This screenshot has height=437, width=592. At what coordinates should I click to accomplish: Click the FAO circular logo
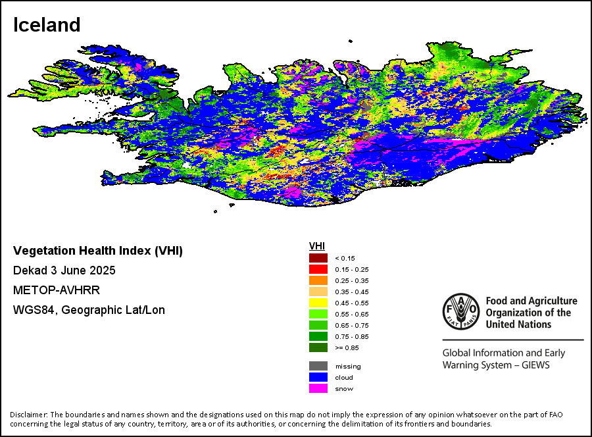[461, 311]
